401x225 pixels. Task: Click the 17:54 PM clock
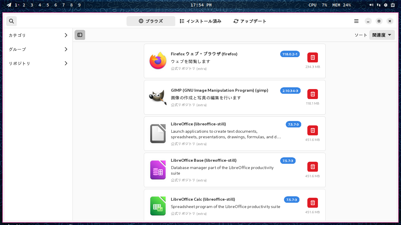click(x=201, y=5)
